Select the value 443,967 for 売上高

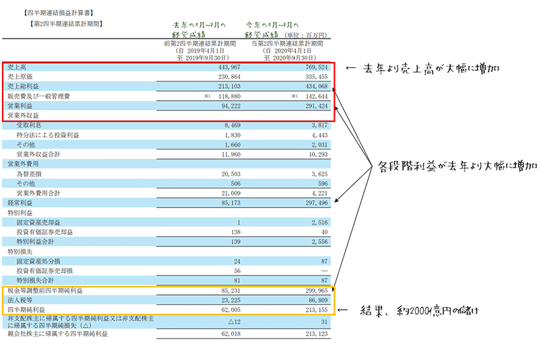pyautogui.click(x=229, y=67)
